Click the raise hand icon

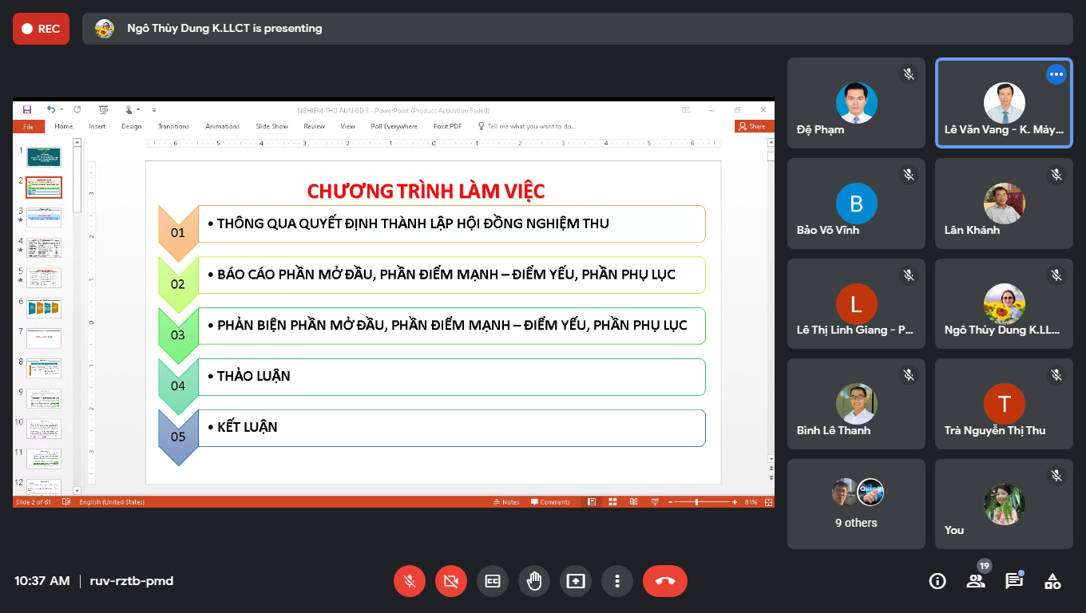point(534,581)
